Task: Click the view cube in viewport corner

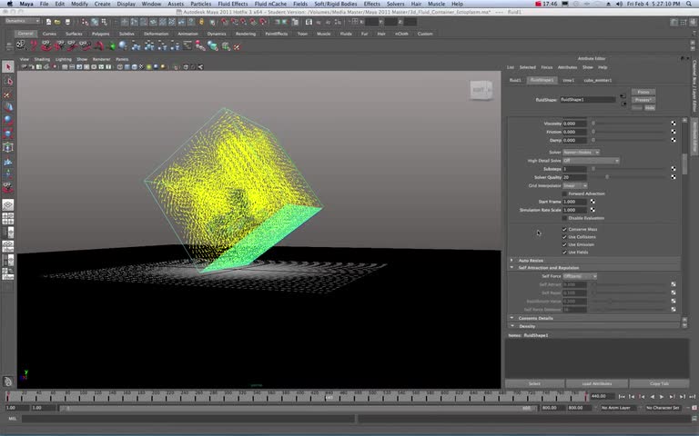Action: click(479, 89)
